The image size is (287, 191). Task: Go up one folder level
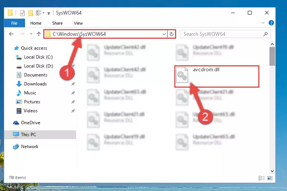[38, 34]
